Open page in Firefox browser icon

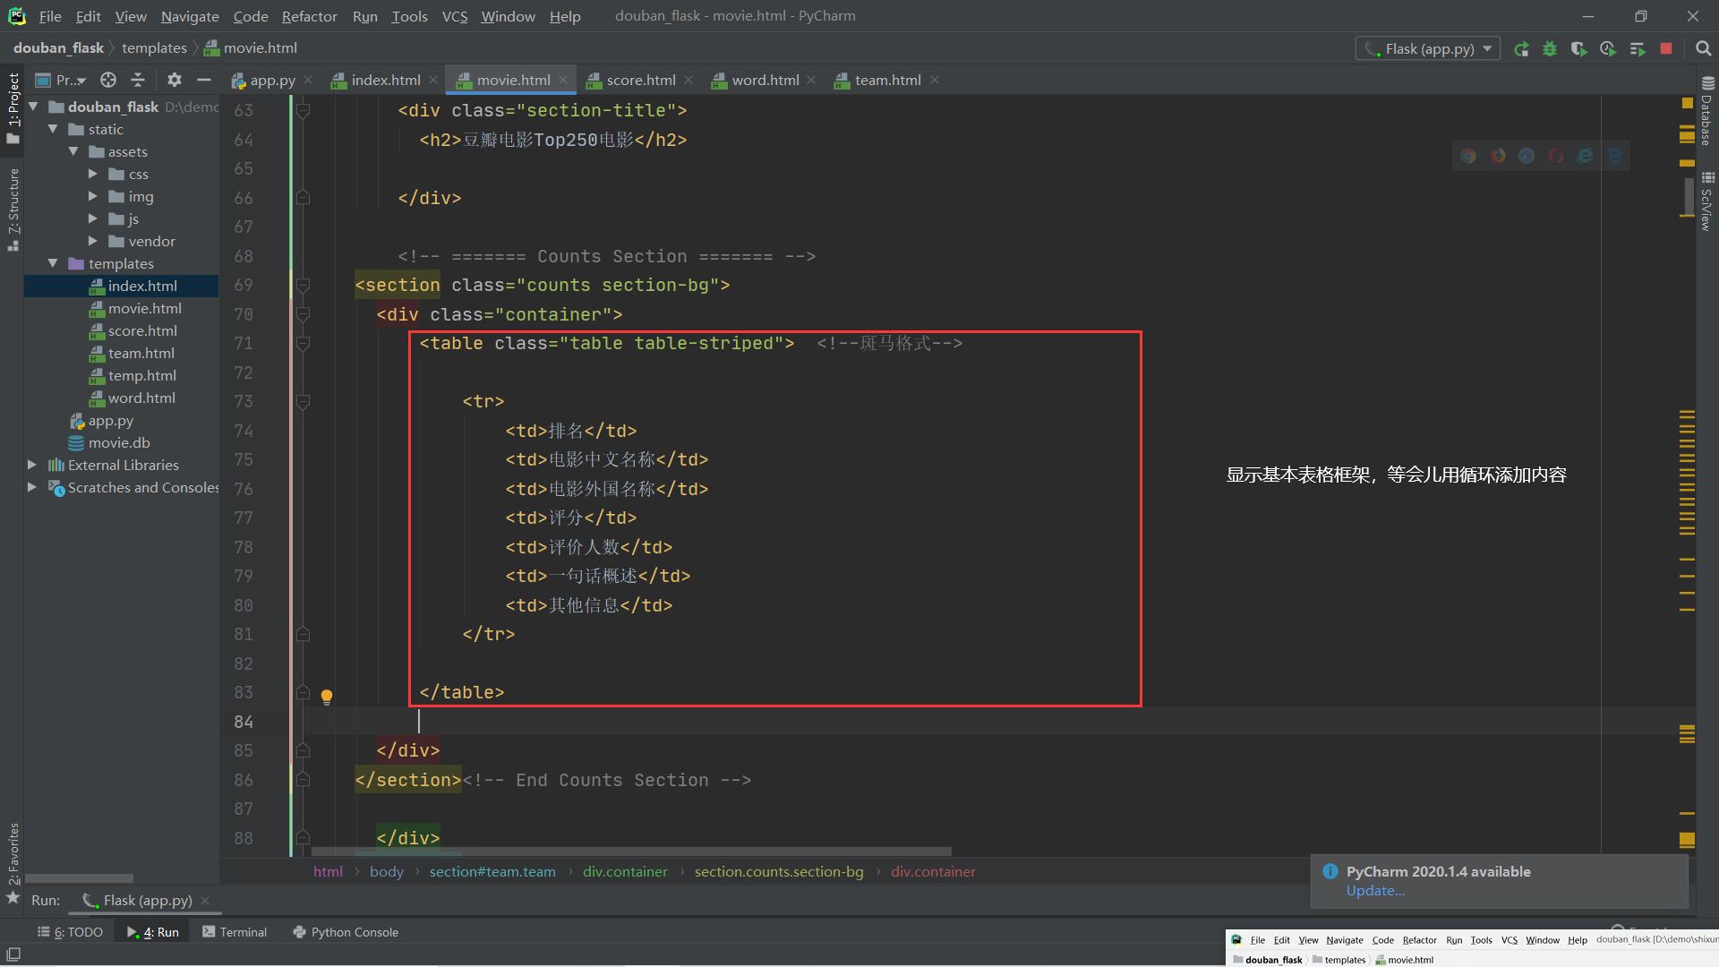pyautogui.click(x=1498, y=156)
